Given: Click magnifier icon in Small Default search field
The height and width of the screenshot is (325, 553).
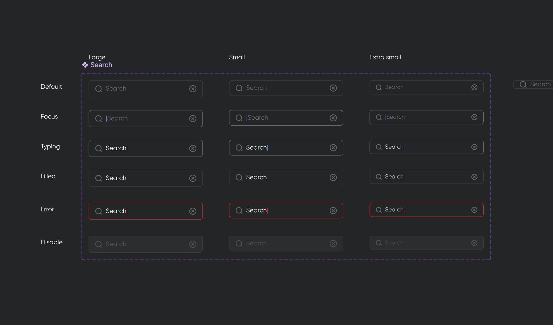Looking at the screenshot, I should coord(239,88).
